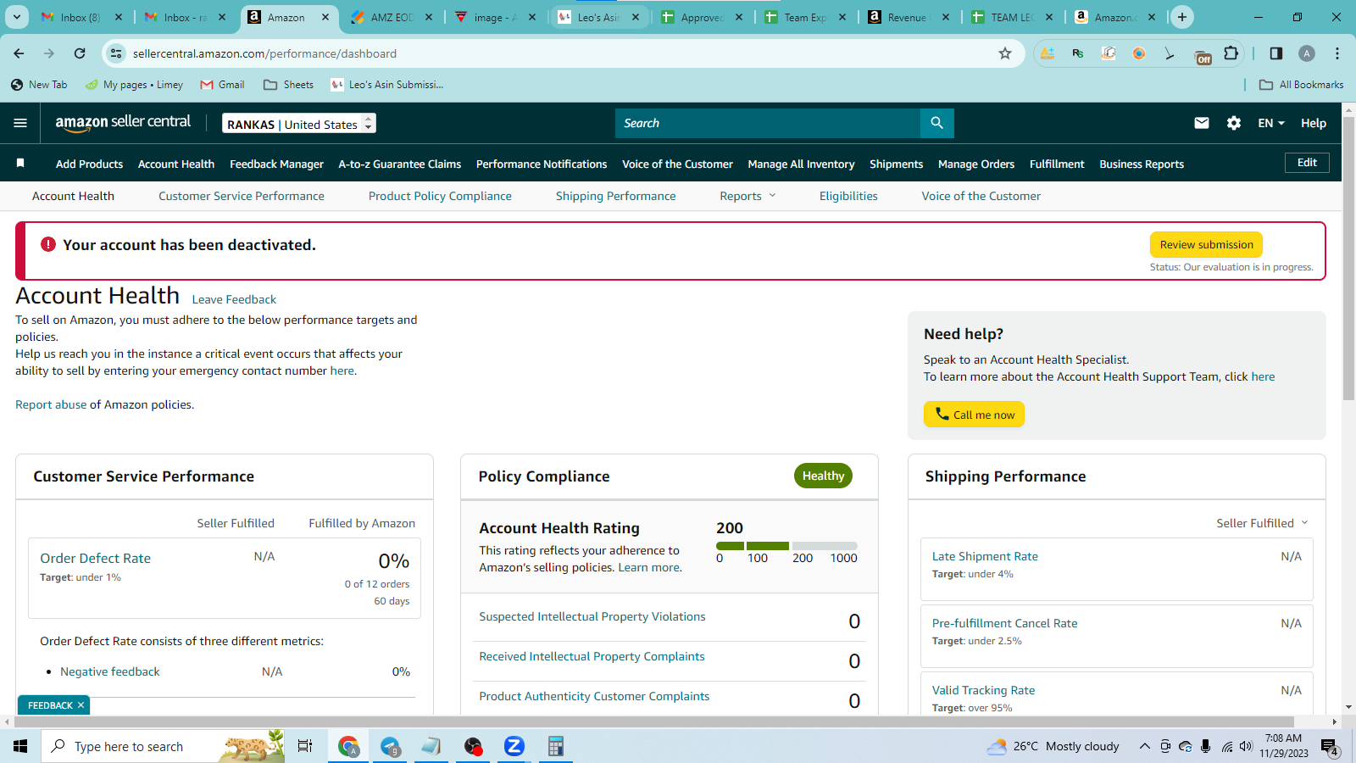1356x763 pixels.
Task: Open Add Products menu item
Action: (x=89, y=164)
